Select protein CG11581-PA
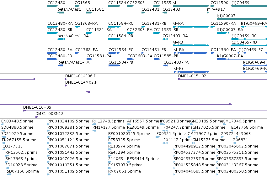 [89, 59]
